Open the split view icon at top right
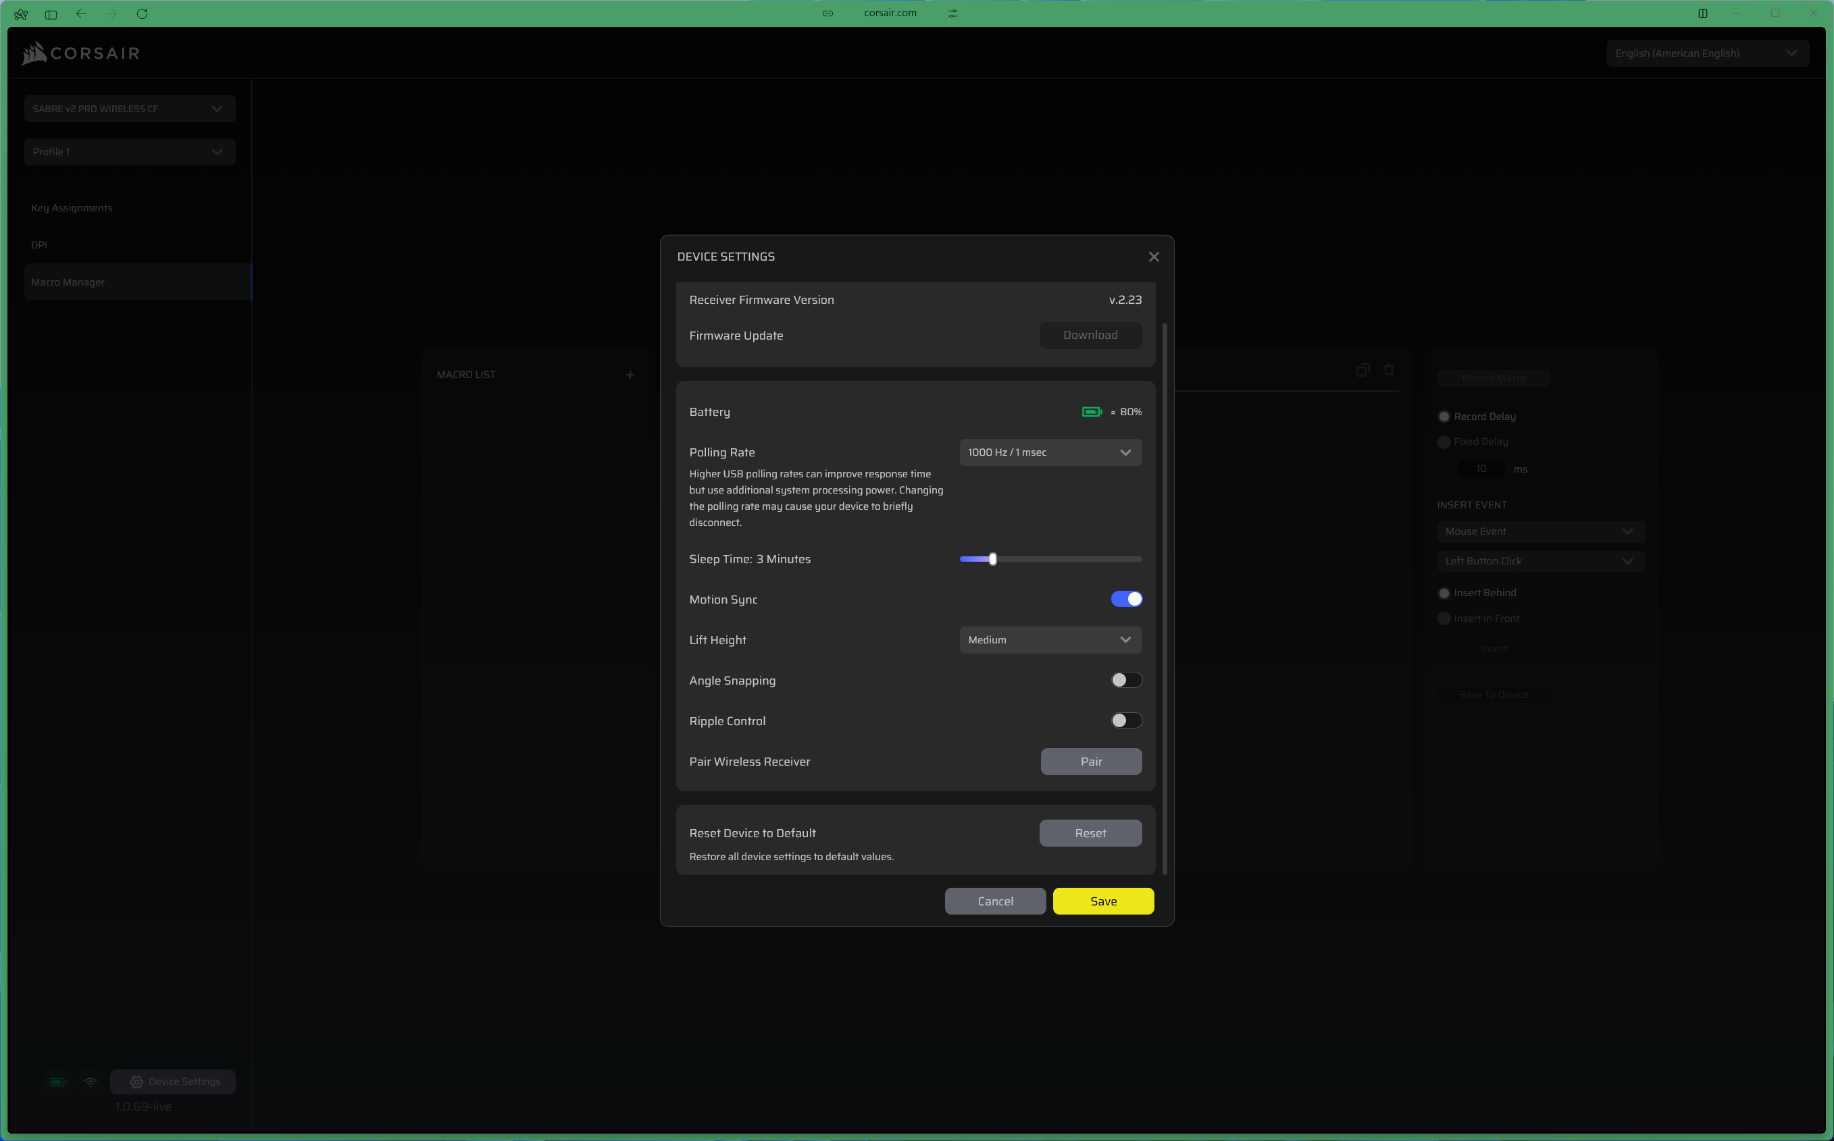This screenshot has height=1141, width=1834. point(1703,14)
